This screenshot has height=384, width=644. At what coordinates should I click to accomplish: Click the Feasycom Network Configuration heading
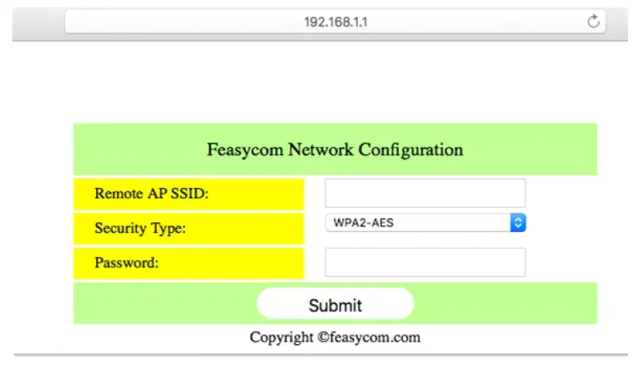(335, 150)
